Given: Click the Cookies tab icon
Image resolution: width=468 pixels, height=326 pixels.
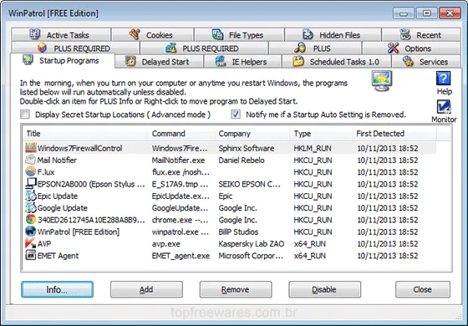Looking at the screenshot, I should 135,34.
